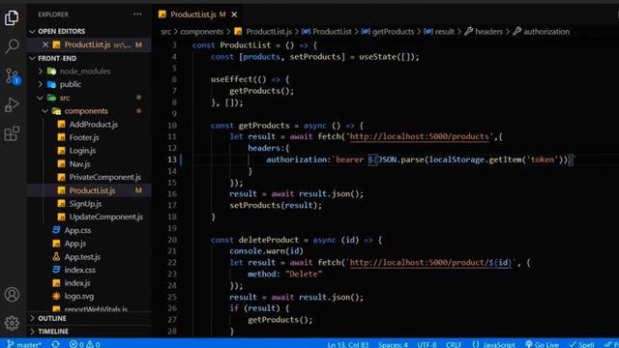Screen dimensions: 619x348
Task: Click line number 20 in gutter
Action: point(172,240)
